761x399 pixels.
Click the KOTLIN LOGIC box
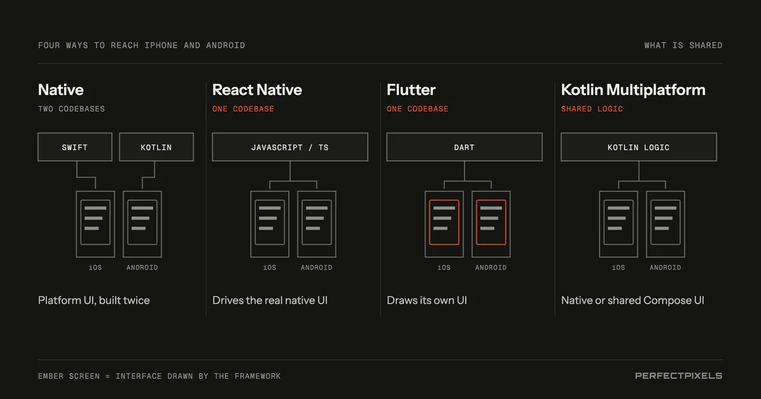[x=639, y=147]
